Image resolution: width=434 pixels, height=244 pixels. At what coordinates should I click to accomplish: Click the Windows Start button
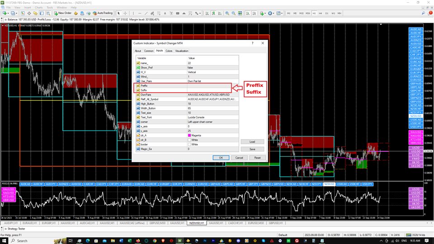pyautogui.click(x=4, y=241)
